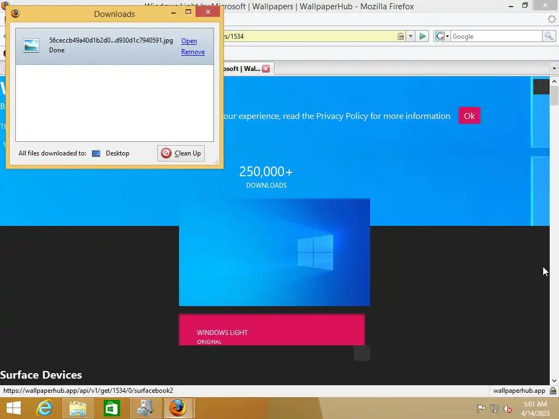Focus the Google search input field
Viewport: 559px width, 419px height.
[496, 37]
